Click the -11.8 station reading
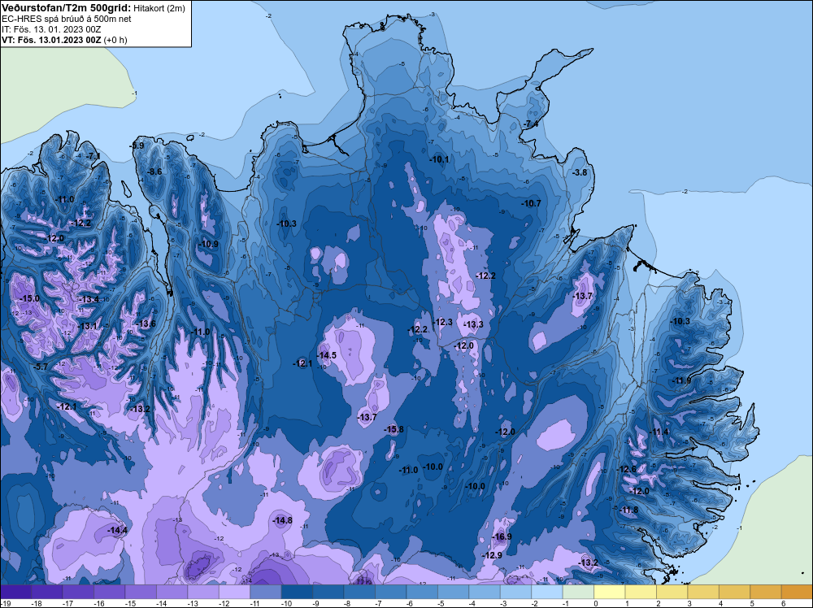The image size is (813, 608). pyautogui.click(x=628, y=510)
